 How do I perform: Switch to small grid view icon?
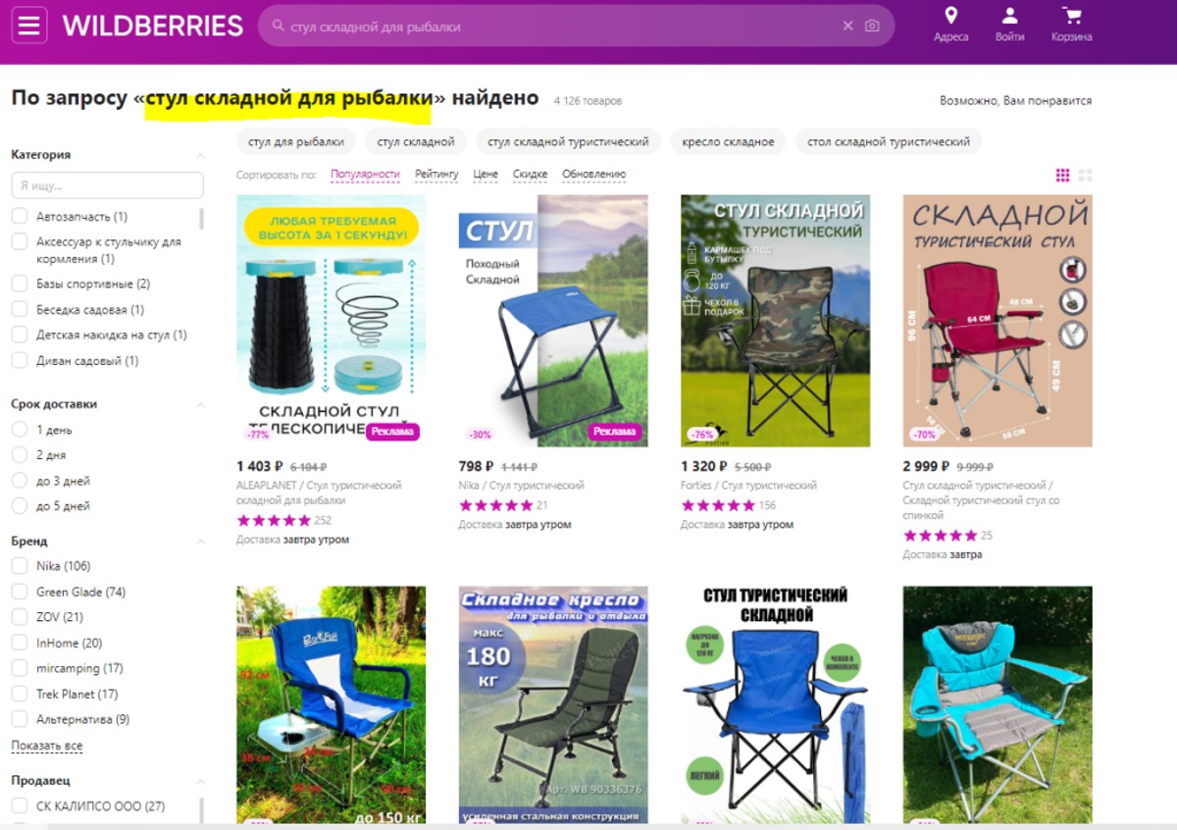click(1062, 176)
